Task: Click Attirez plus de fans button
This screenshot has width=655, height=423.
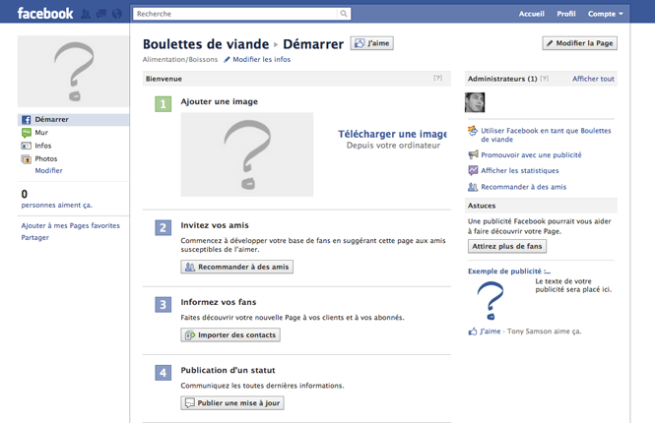Action: click(507, 247)
